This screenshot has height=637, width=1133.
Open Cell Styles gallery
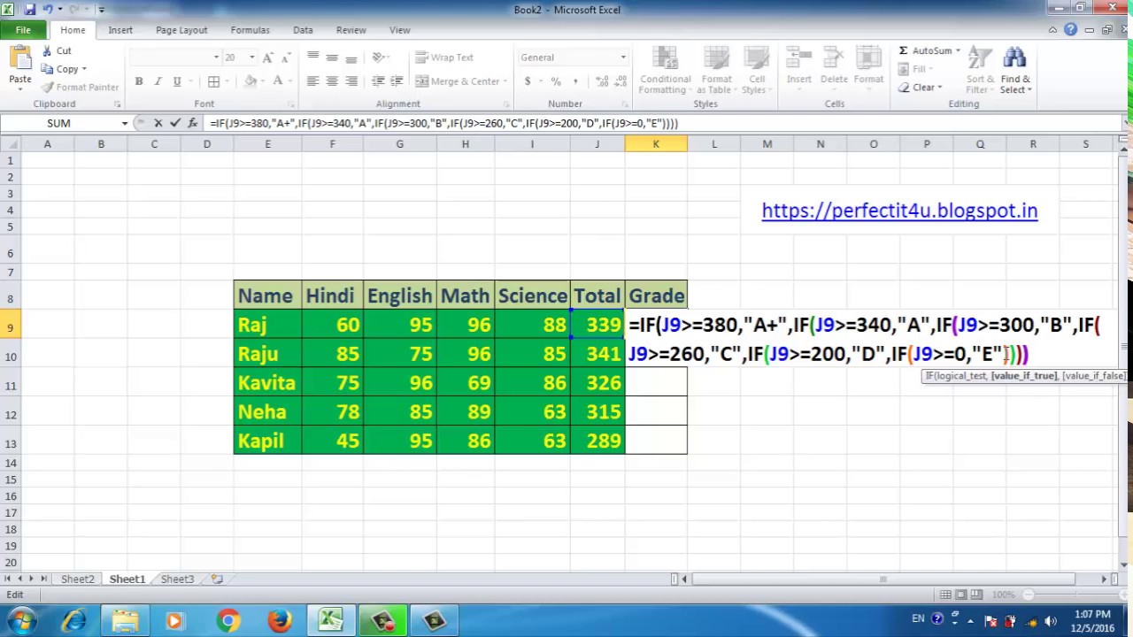coord(756,71)
